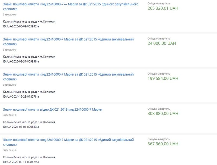
Task: Open the tender title ending «Єдиного закупівельного словника»
Action: (x=71, y=4)
